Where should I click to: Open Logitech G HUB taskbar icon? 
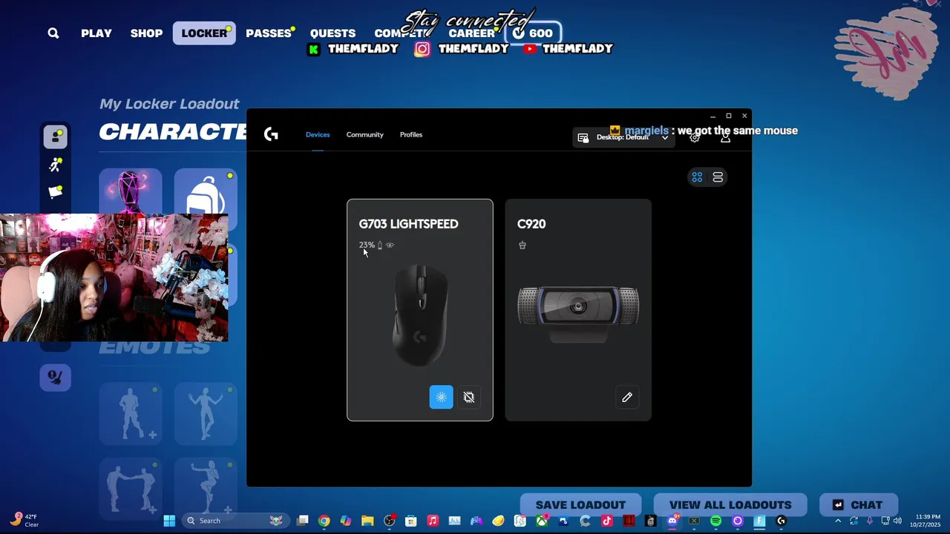pos(781,521)
